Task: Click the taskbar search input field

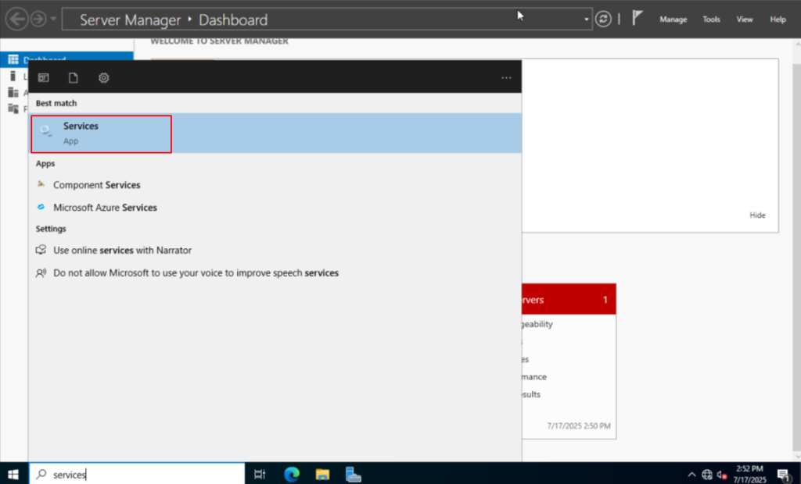Action: (141, 474)
